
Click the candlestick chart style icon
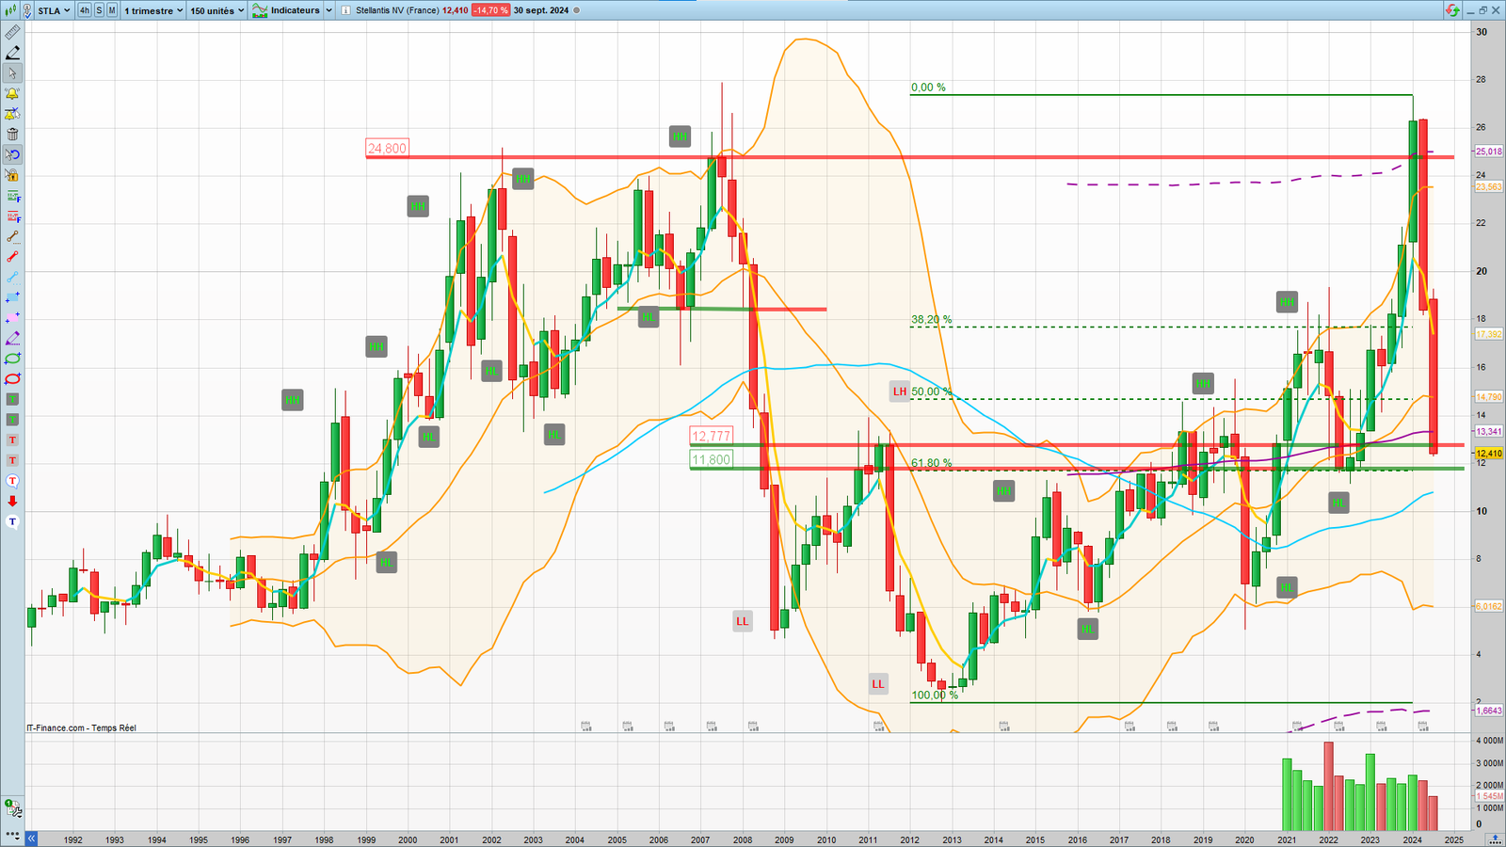coord(8,10)
